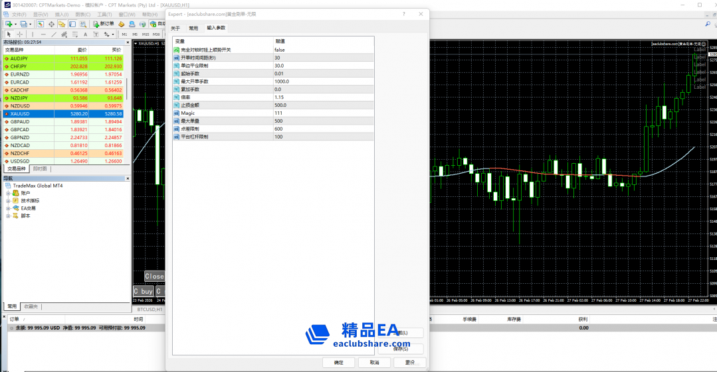717x372 pixels.
Task: Toggle the Navigator favorites star-folder icon
Action: [62, 24]
